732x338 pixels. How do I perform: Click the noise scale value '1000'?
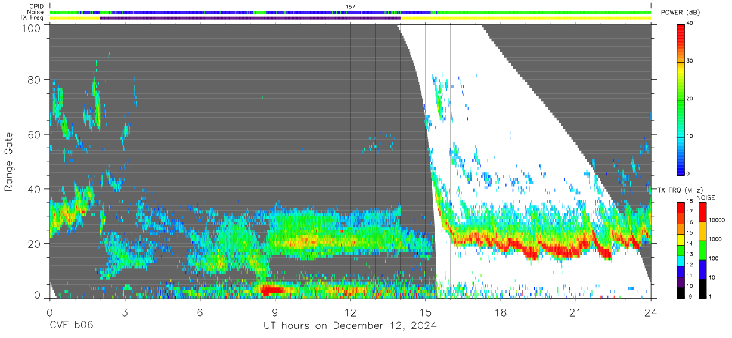(x=715, y=239)
